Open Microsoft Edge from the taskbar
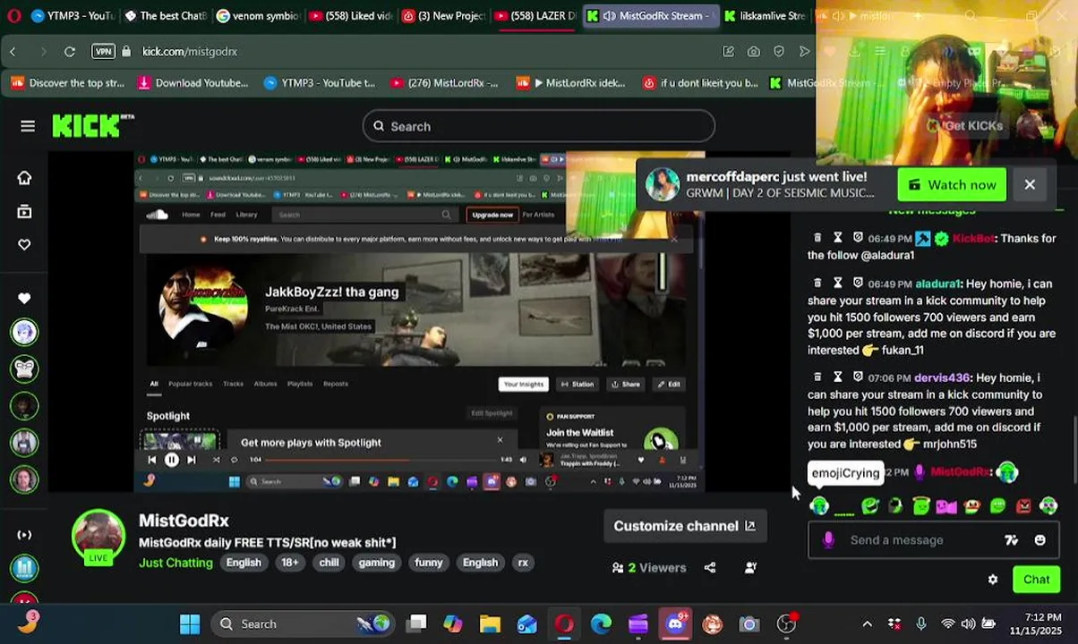The image size is (1078, 644). point(601,624)
